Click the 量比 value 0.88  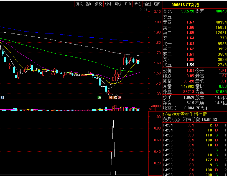223,86
